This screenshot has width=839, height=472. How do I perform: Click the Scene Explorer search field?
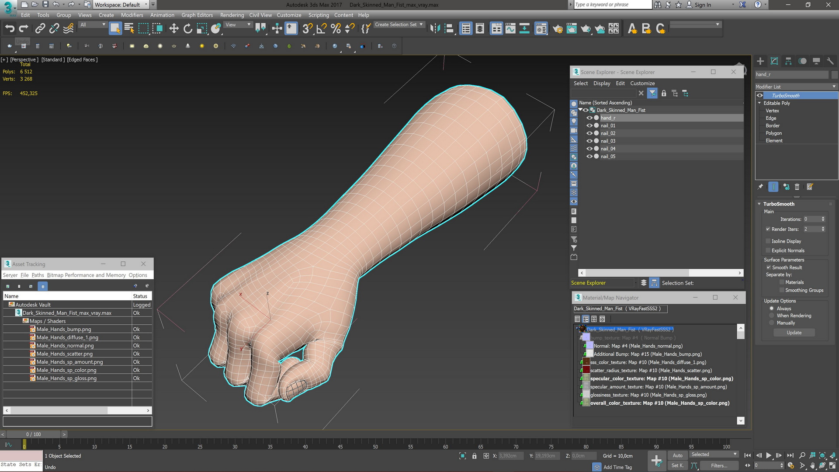[604, 93]
